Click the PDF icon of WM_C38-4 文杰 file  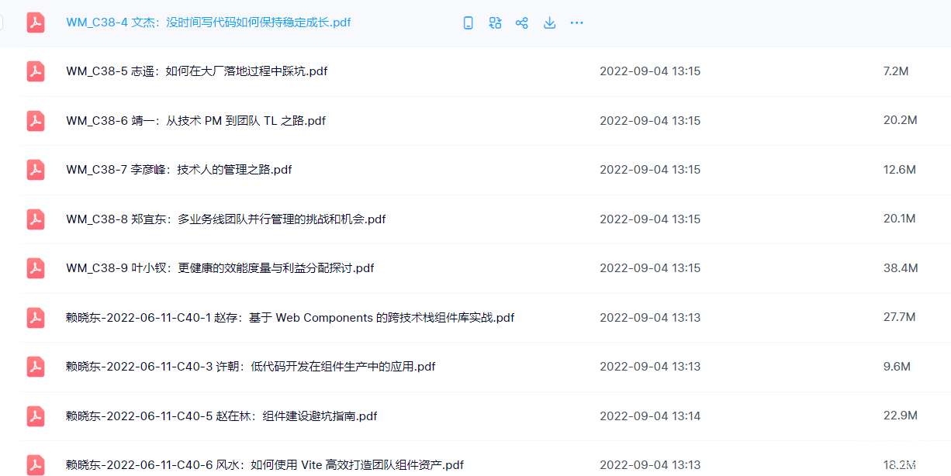[36, 23]
